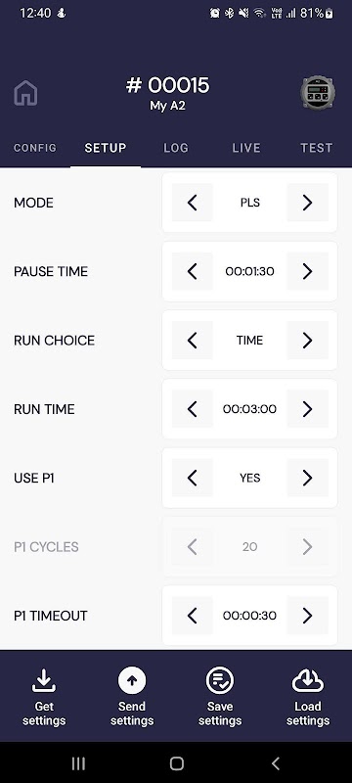Tap the Load settings cloud icon

coord(308,680)
